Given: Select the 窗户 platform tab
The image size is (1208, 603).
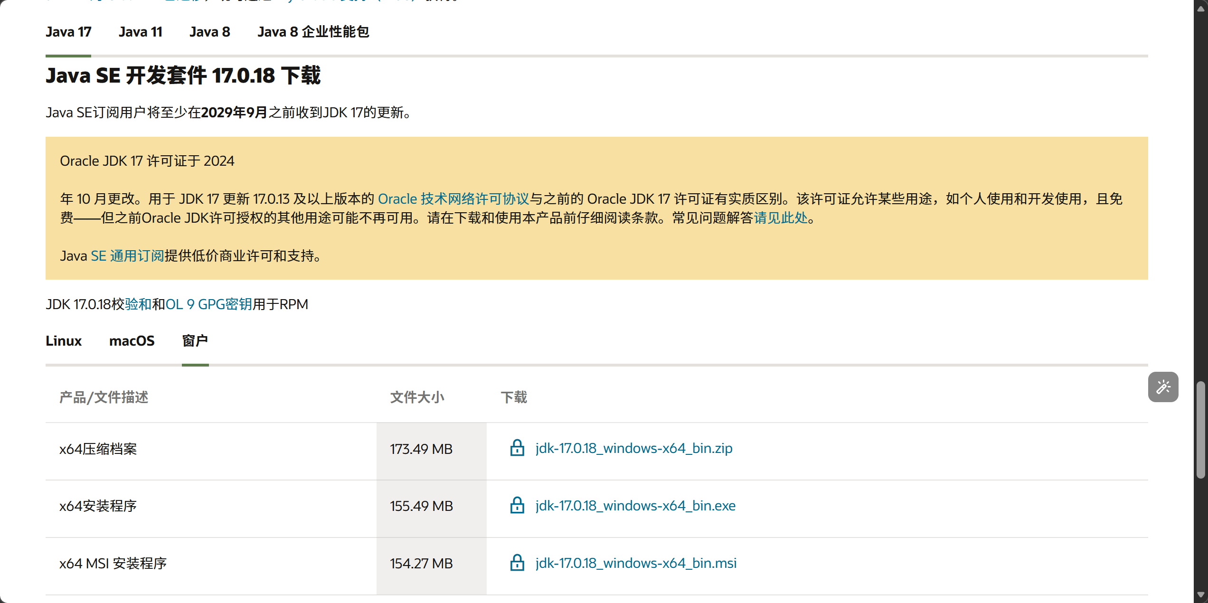Looking at the screenshot, I should pyautogui.click(x=195, y=341).
